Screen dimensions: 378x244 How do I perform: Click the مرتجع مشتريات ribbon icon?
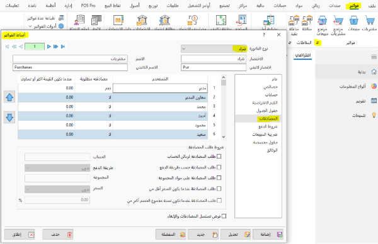[x=338, y=20]
